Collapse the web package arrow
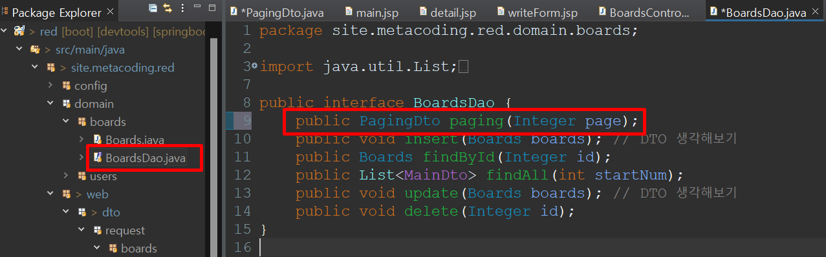The height and width of the screenshot is (257, 826). tap(51, 194)
